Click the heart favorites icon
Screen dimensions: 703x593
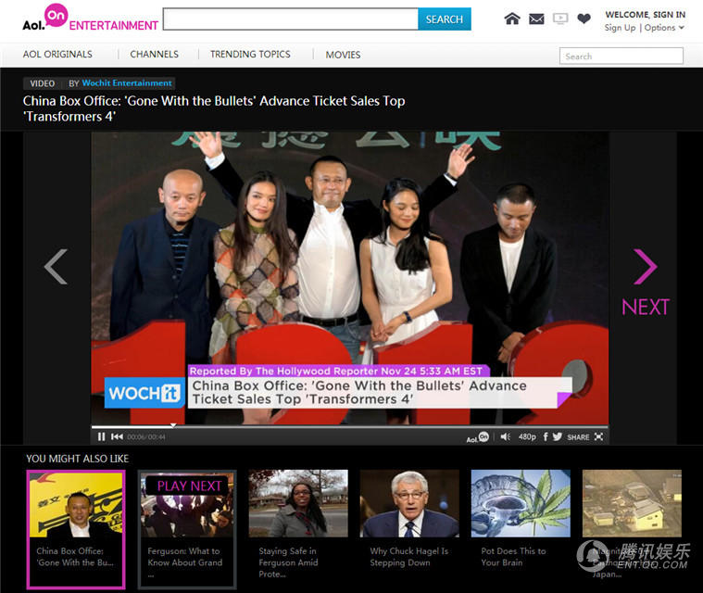click(x=584, y=19)
